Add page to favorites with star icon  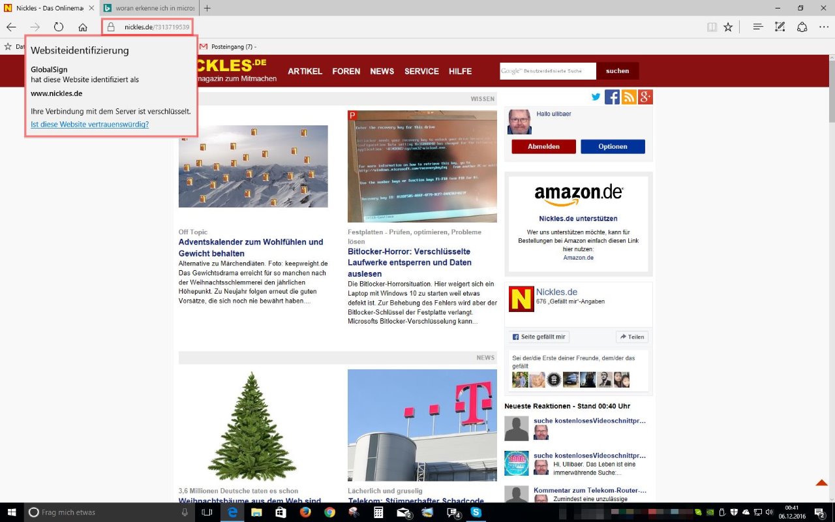coord(728,27)
